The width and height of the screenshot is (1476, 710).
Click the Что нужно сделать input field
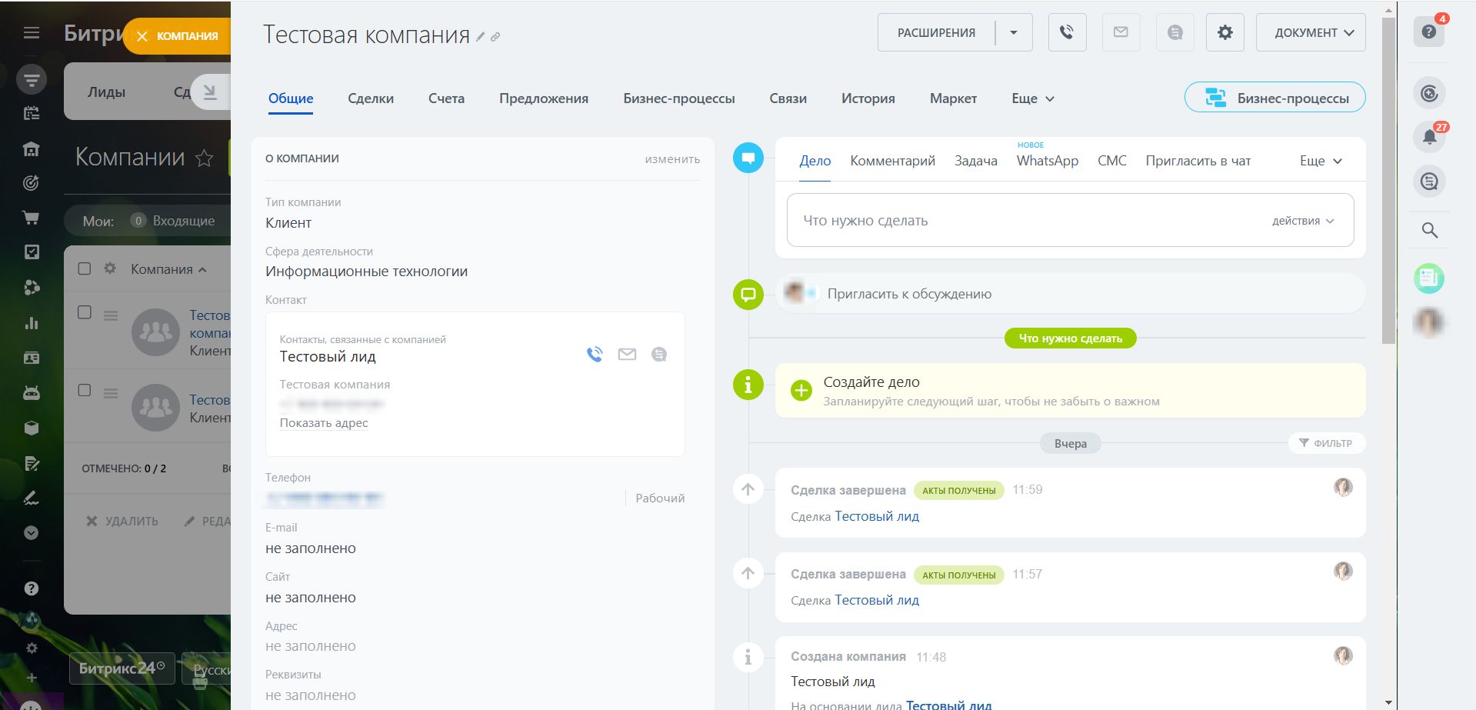[1023, 221]
